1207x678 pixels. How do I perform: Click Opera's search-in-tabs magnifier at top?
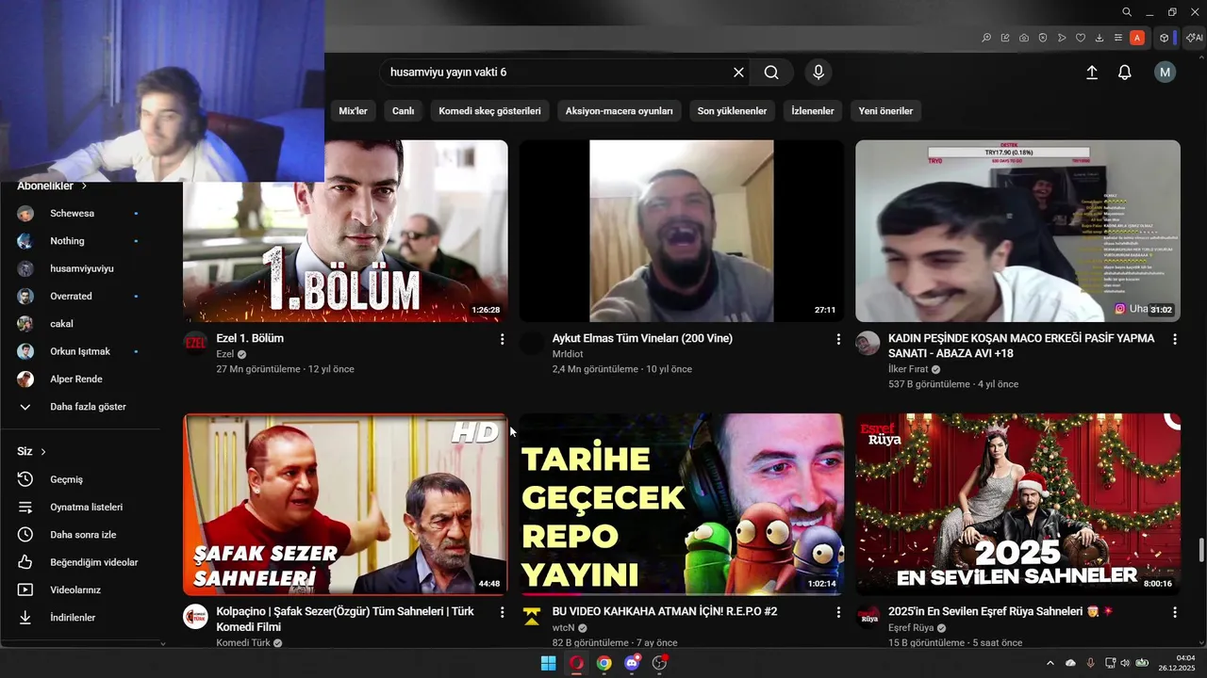(1127, 12)
